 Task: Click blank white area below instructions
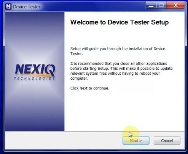tap(124, 110)
